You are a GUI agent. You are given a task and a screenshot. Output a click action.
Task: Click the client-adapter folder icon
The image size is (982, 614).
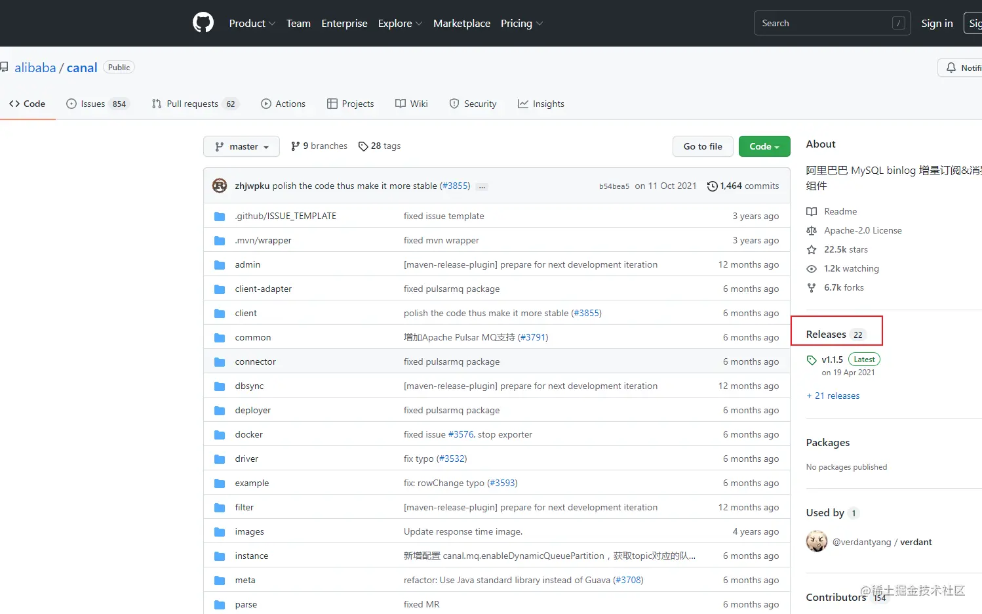click(x=220, y=289)
